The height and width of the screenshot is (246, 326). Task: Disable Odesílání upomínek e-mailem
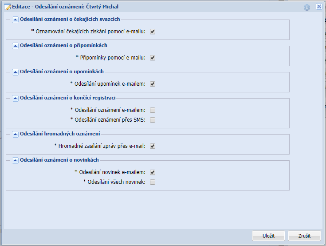point(153,84)
